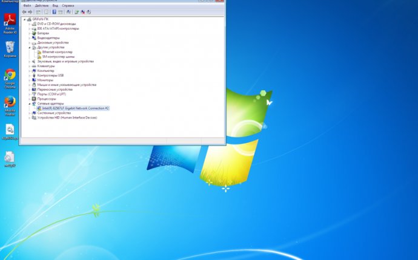The width and height of the screenshot is (418, 260).
Task: Click the processor chip icon beside Процессоры
Action: pyautogui.click(x=34, y=99)
